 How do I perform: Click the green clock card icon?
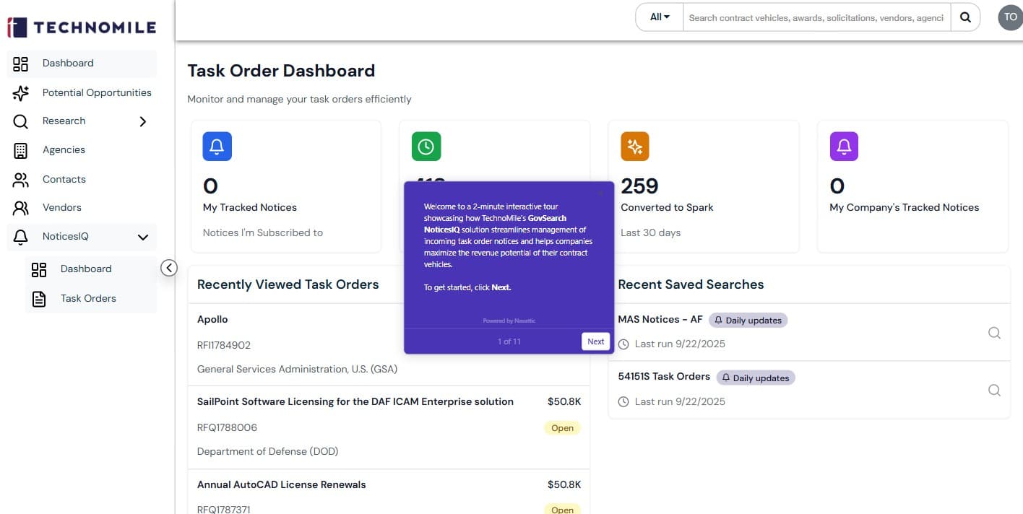426,147
